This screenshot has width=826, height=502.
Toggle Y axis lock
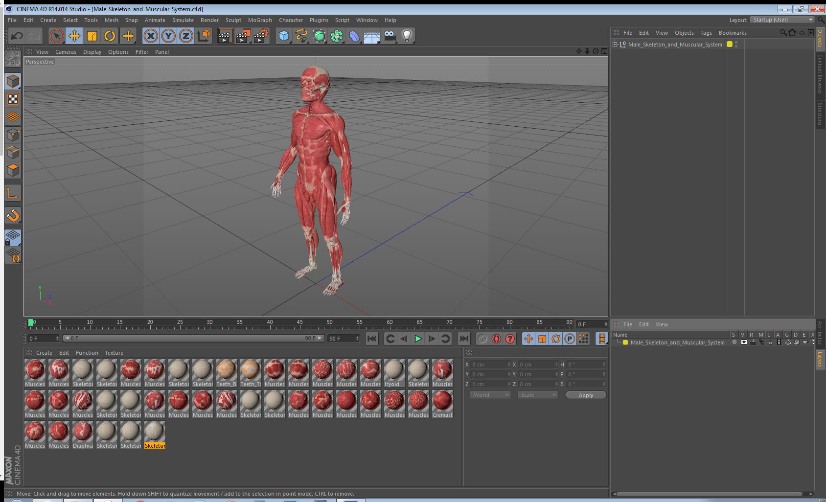pos(168,36)
